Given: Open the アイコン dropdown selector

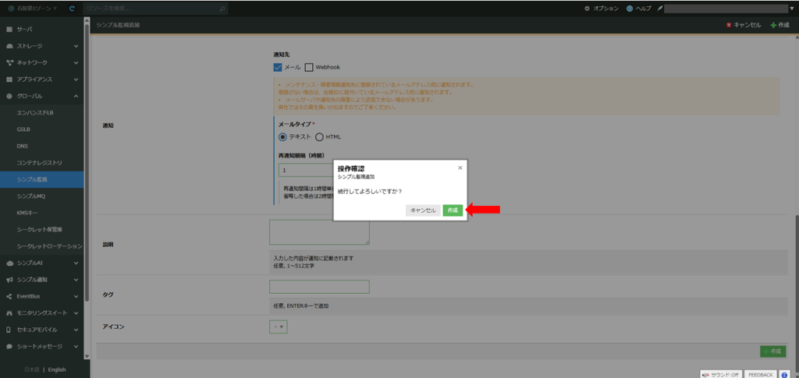Looking at the screenshot, I should point(279,327).
